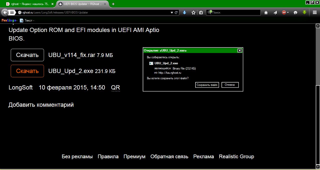The image size is (320, 170).
Task: Bookmark this page with the star icon
Action: [193, 12]
